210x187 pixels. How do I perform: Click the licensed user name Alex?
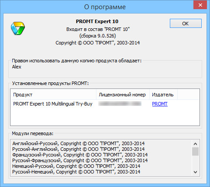pyautogui.click(x=17, y=67)
